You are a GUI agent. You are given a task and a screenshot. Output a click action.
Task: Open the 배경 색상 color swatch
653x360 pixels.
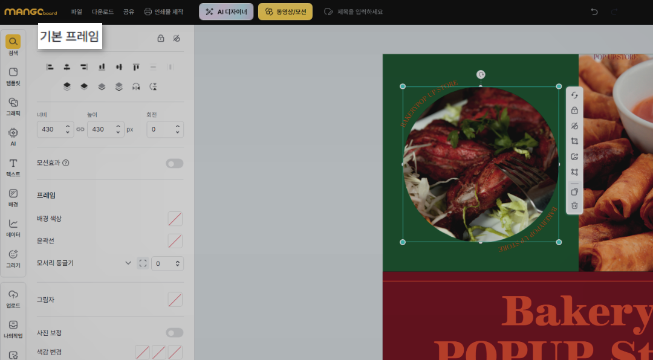tap(175, 219)
